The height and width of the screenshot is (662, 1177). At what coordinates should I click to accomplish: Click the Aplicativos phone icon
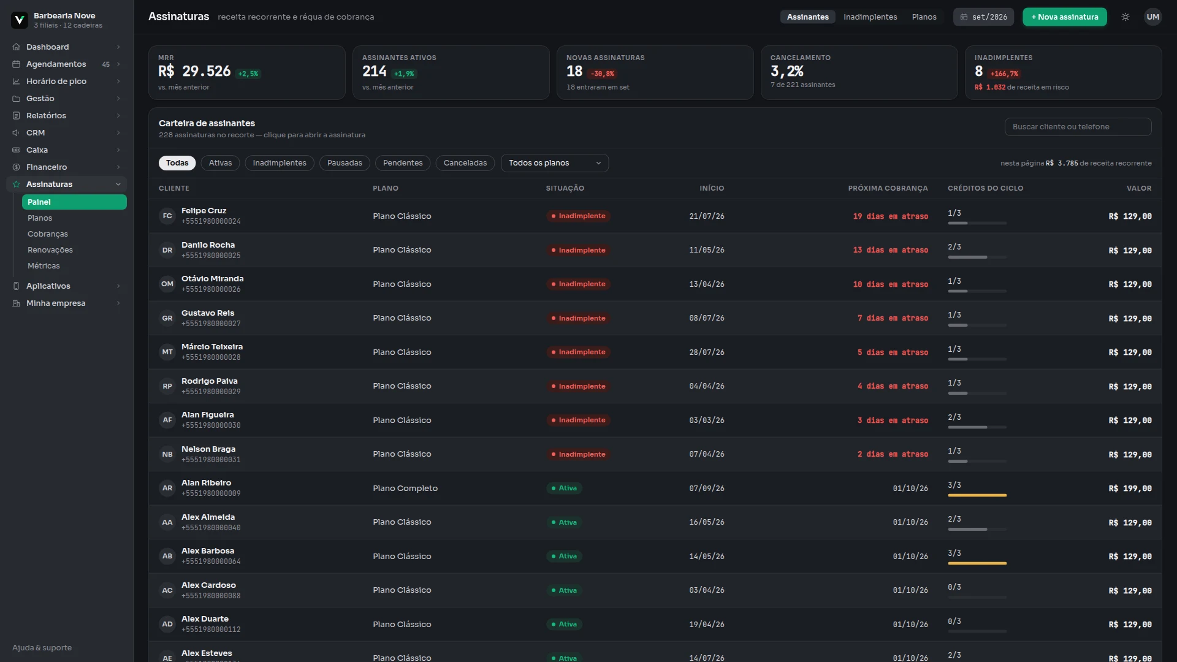coord(17,286)
